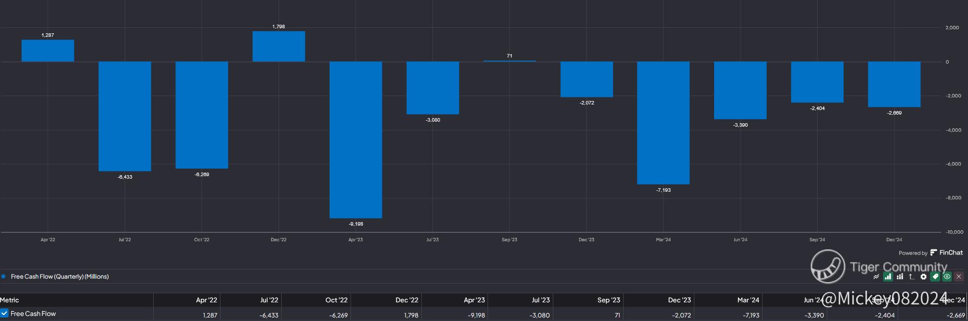Click the Metric column header
The width and height of the screenshot is (968, 321).
pos(10,300)
